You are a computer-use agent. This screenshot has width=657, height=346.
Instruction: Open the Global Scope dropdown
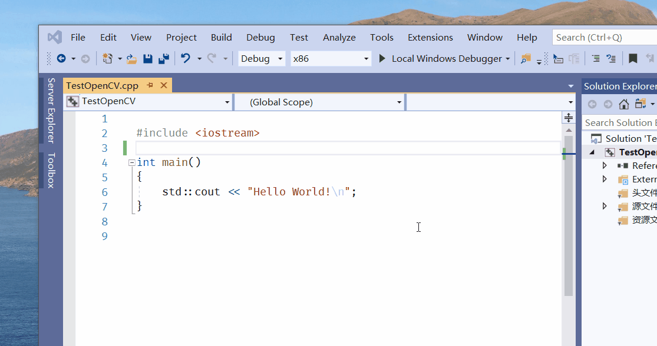[319, 102]
